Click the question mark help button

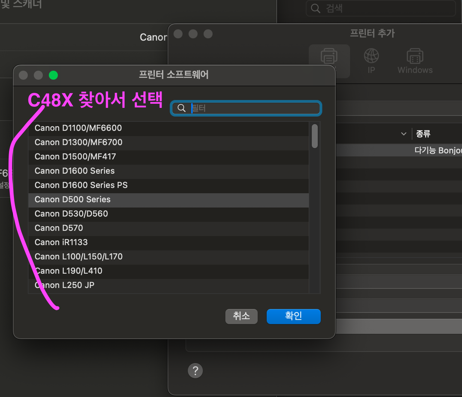click(x=195, y=371)
